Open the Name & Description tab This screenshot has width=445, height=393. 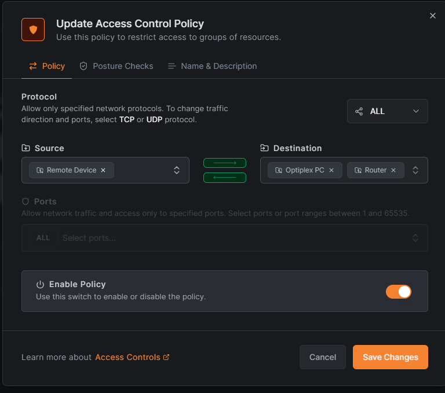coord(212,66)
